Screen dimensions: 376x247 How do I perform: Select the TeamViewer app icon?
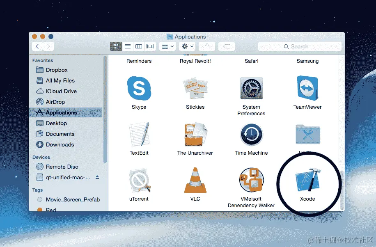[x=307, y=88]
